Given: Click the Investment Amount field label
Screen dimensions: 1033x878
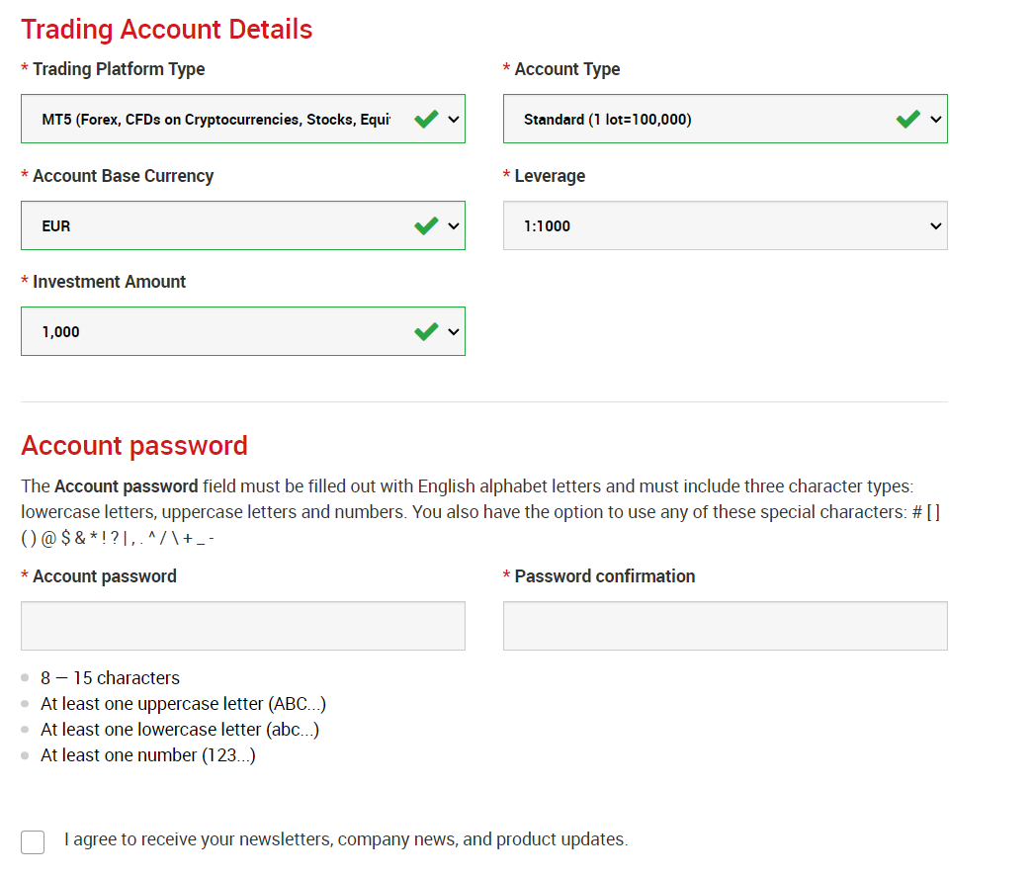Looking at the screenshot, I should pos(109,282).
